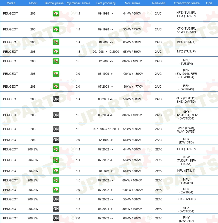This screenshot has height=223, width=218.
Task: Click the ON diesel icon in the 206 09.2001 row
Action: 56,99
